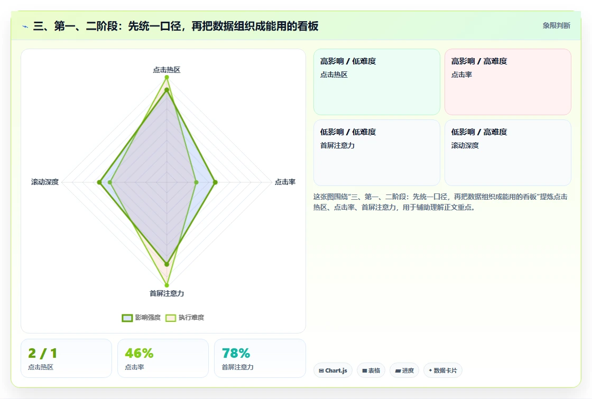Click the lightning icon beside section title
592x399 pixels.
click(x=25, y=26)
